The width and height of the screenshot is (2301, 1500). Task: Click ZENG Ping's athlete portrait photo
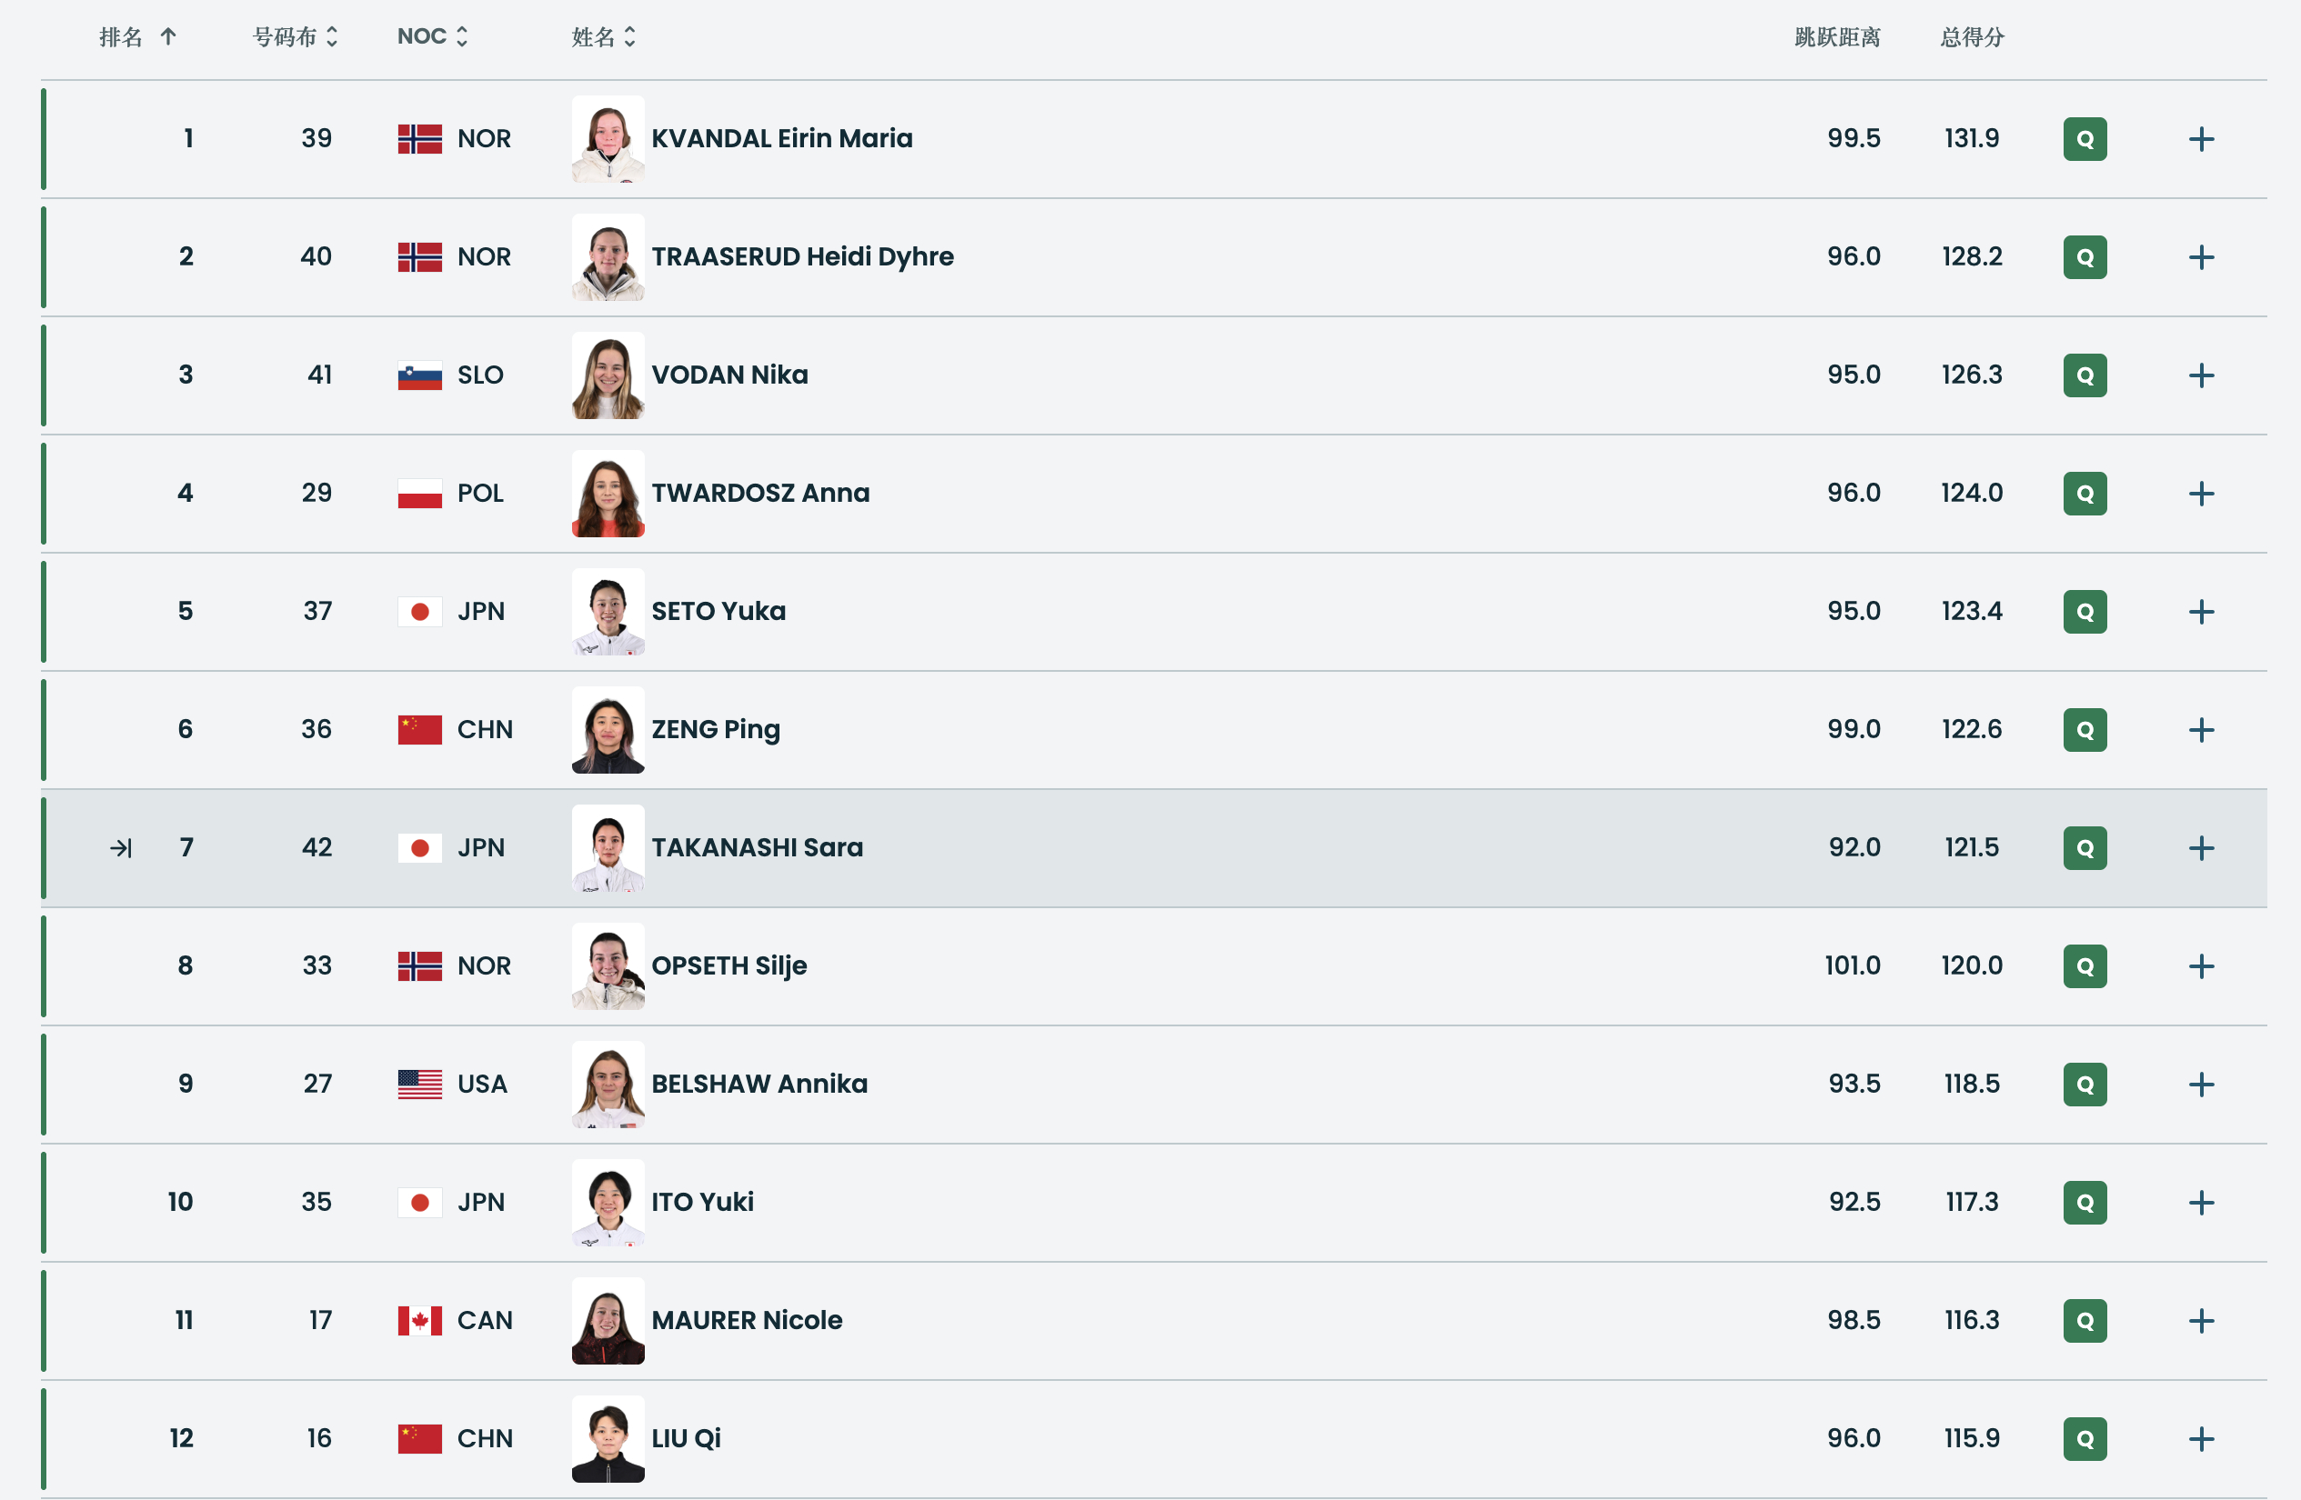(608, 730)
